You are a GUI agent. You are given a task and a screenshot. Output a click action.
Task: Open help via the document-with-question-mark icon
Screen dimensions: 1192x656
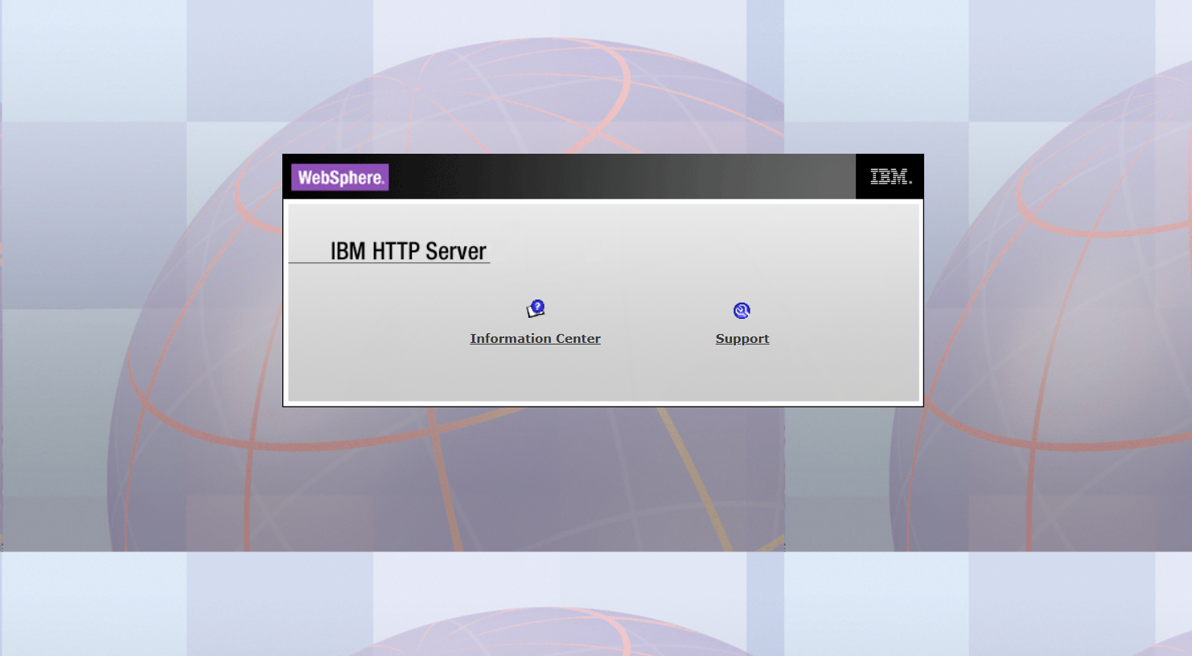pyautogui.click(x=535, y=307)
